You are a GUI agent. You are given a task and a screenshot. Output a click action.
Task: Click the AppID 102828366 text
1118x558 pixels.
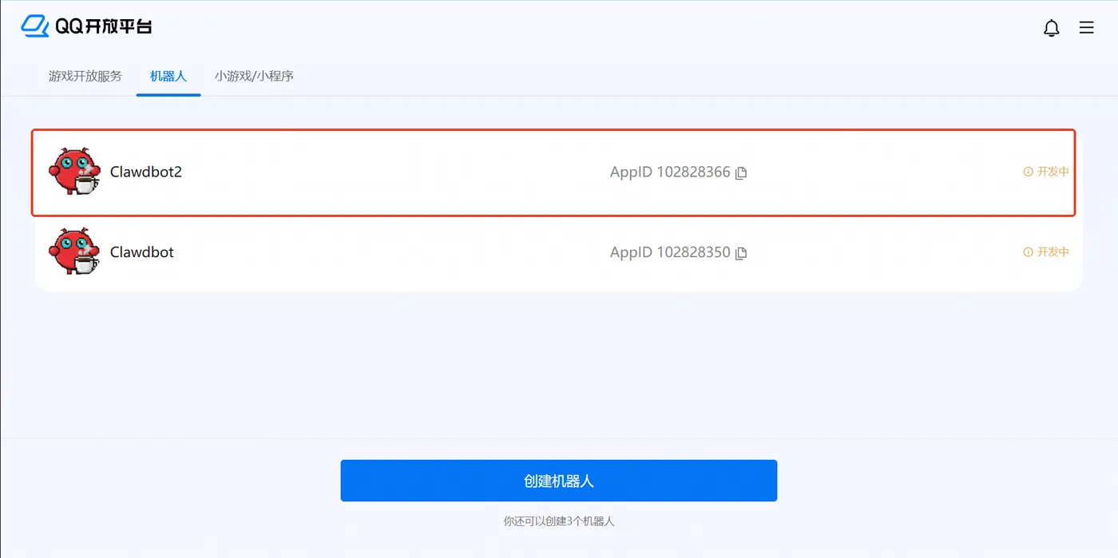click(669, 172)
